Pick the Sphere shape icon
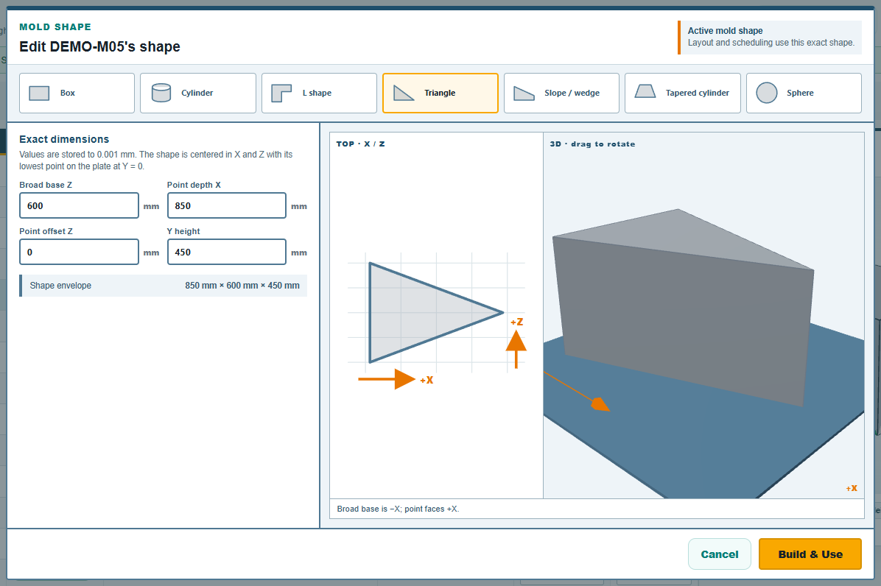The width and height of the screenshot is (881, 586). click(x=766, y=93)
